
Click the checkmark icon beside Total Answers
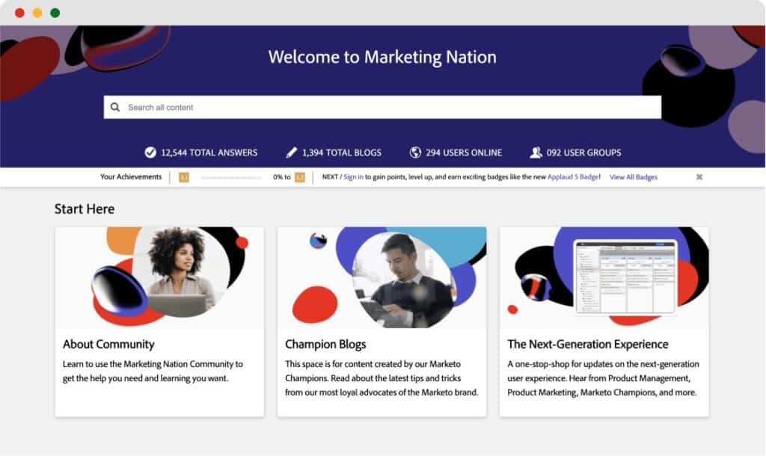pyautogui.click(x=150, y=152)
